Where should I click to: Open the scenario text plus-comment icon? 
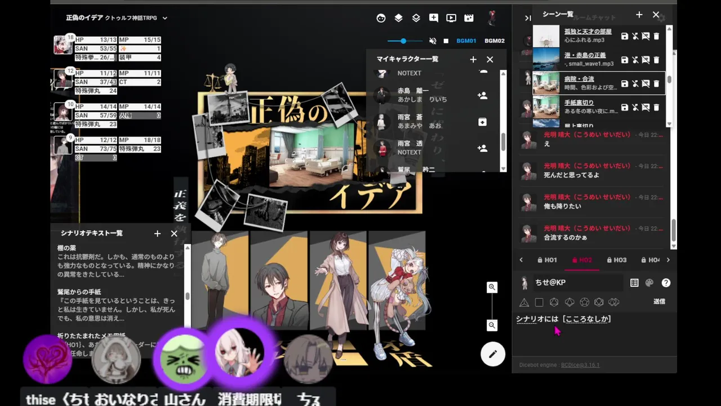[433, 18]
